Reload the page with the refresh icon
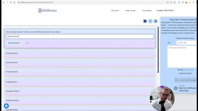Screen dimensions: 198x111 (x=11, y=2)
